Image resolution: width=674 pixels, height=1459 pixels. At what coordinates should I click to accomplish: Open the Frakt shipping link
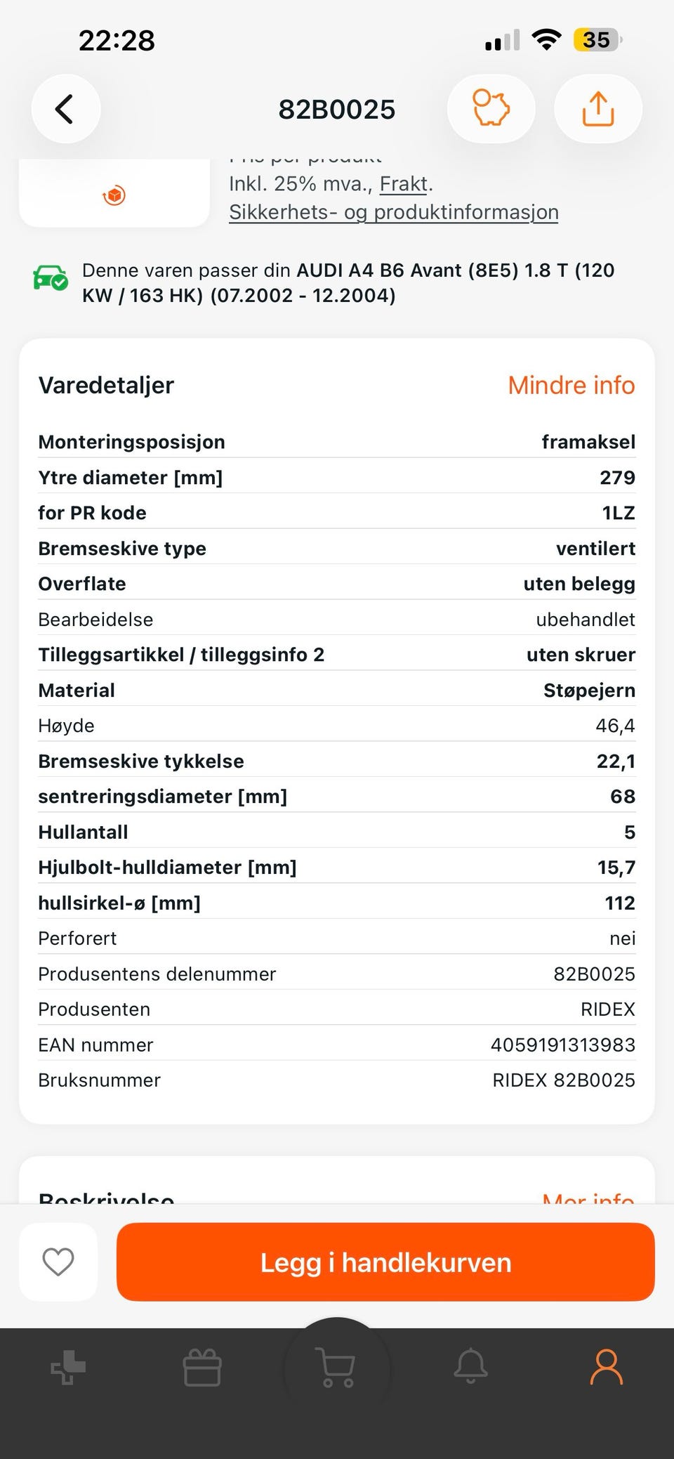(404, 184)
